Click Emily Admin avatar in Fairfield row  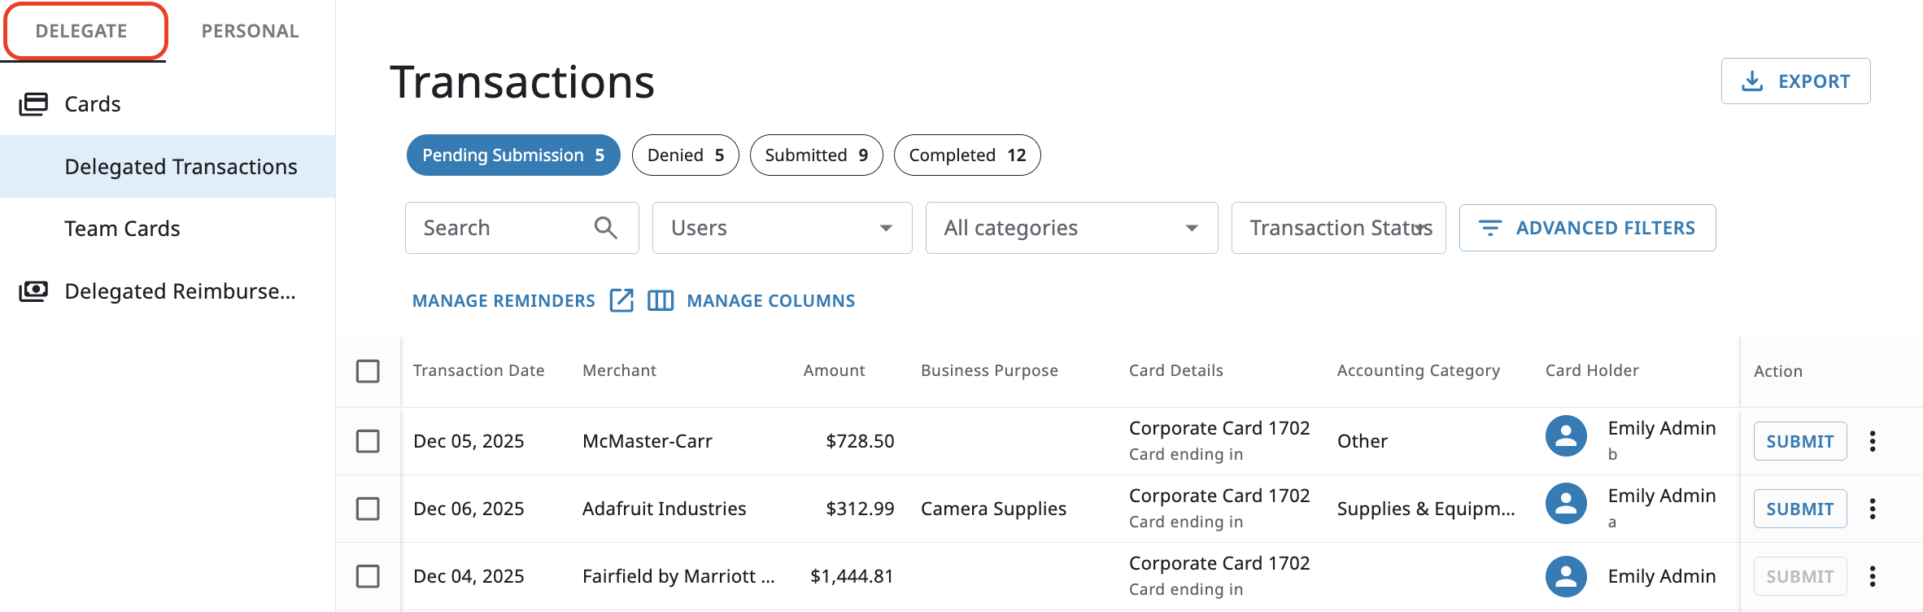(1566, 576)
